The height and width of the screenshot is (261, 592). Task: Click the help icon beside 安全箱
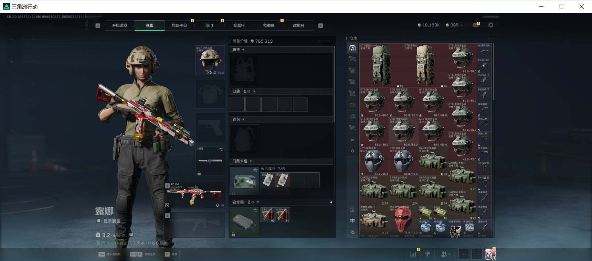pyautogui.click(x=258, y=202)
